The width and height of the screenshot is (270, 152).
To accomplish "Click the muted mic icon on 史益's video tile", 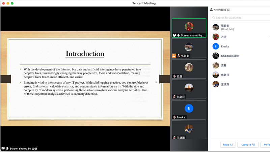I will [x=174, y=76].
